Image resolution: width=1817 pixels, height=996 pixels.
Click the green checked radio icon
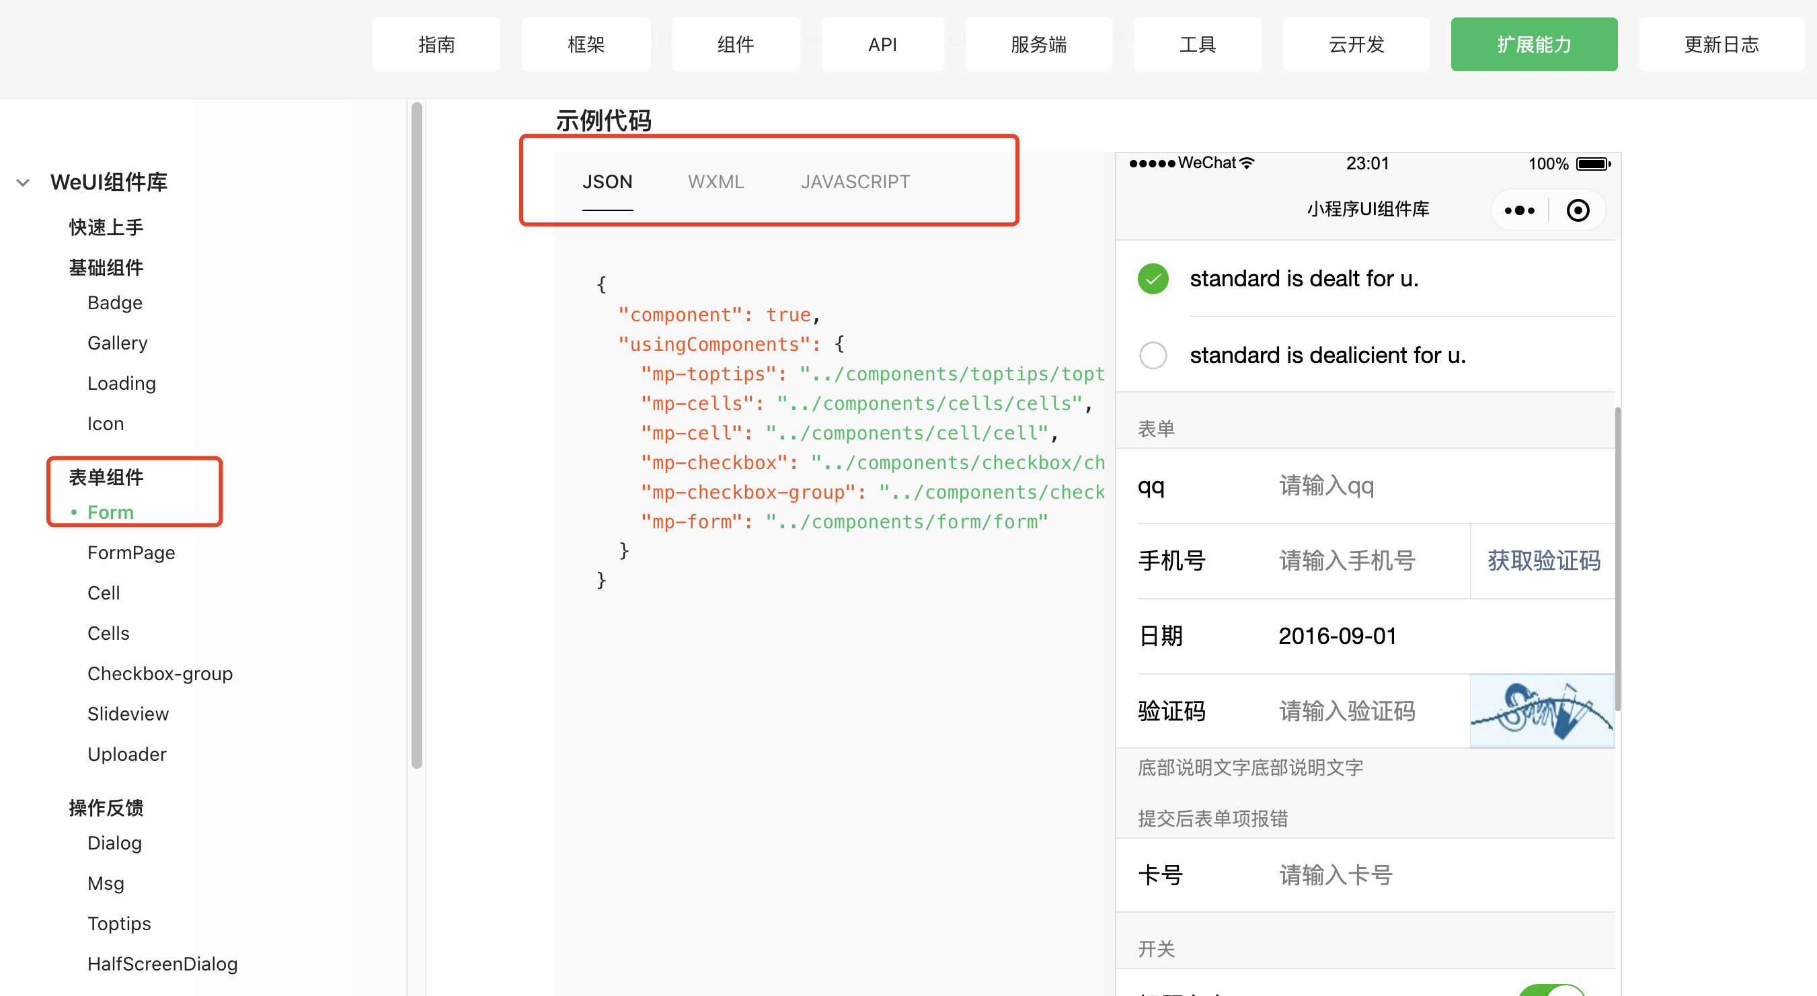(x=1153, y=278)
